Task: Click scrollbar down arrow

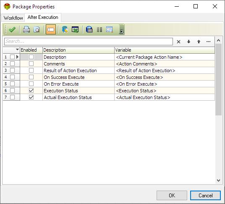Action: click(218, 180)
